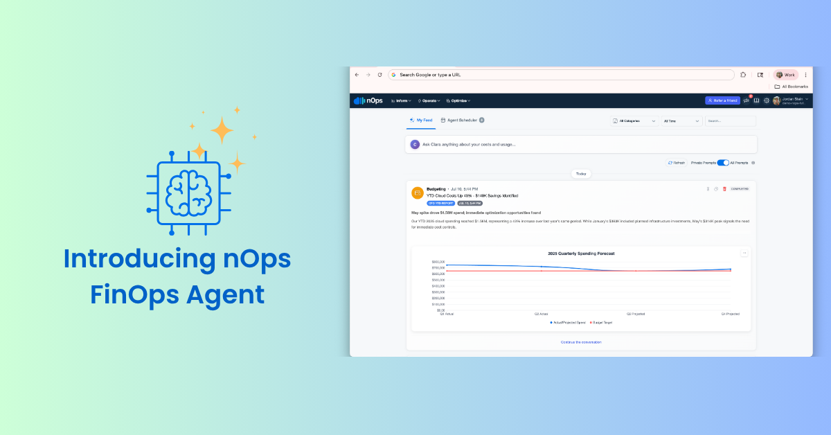Toggle Budget Target legend series
Viewport: 831px width, 435px height.
pos(601,322)
